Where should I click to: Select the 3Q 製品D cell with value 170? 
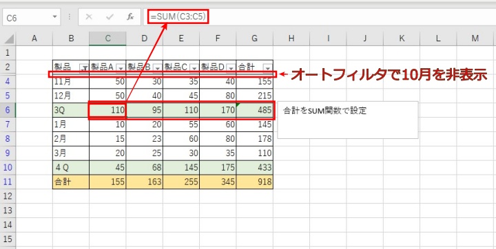[x=218, y=110]
